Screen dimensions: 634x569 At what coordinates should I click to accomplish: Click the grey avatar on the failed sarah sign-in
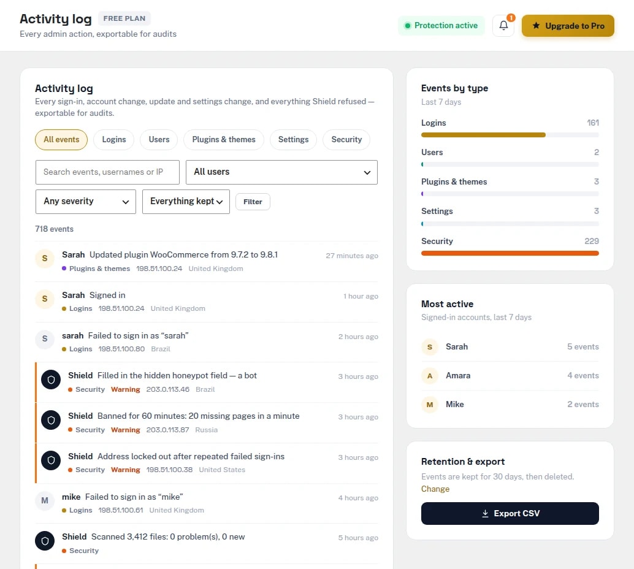click(x=45, y=339)
